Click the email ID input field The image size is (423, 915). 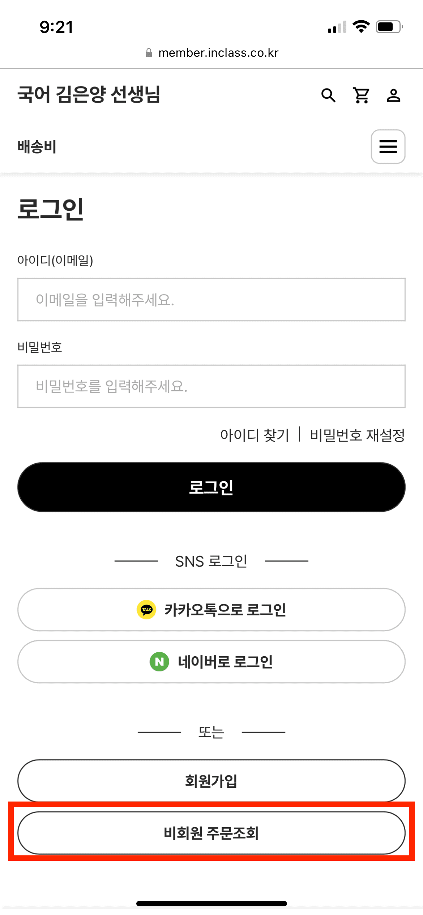(211, 300)
